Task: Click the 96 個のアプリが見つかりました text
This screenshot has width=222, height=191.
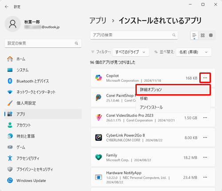Action: 113,62
